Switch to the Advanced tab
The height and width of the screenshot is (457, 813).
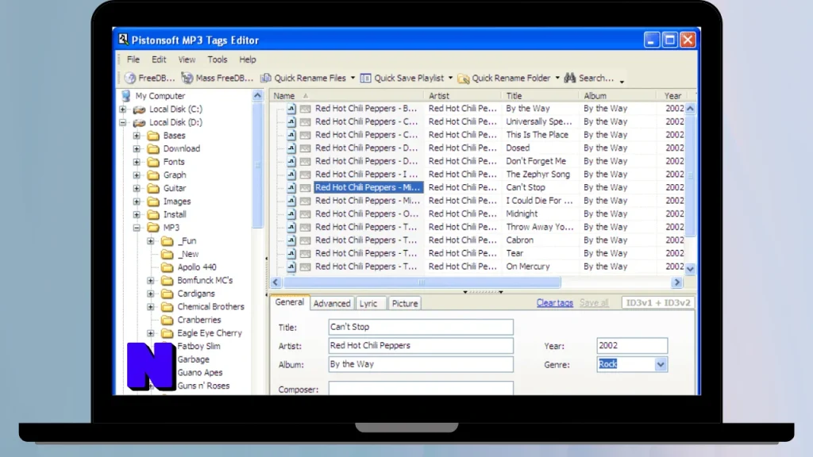coord(332,304)
